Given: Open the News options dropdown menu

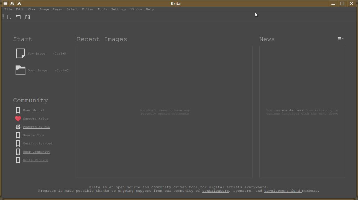Looking at the screenshot, I should click(340, 39).
